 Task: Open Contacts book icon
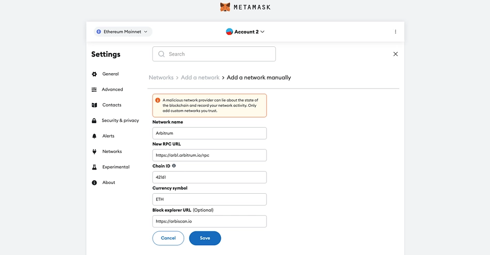coord(94,105)
